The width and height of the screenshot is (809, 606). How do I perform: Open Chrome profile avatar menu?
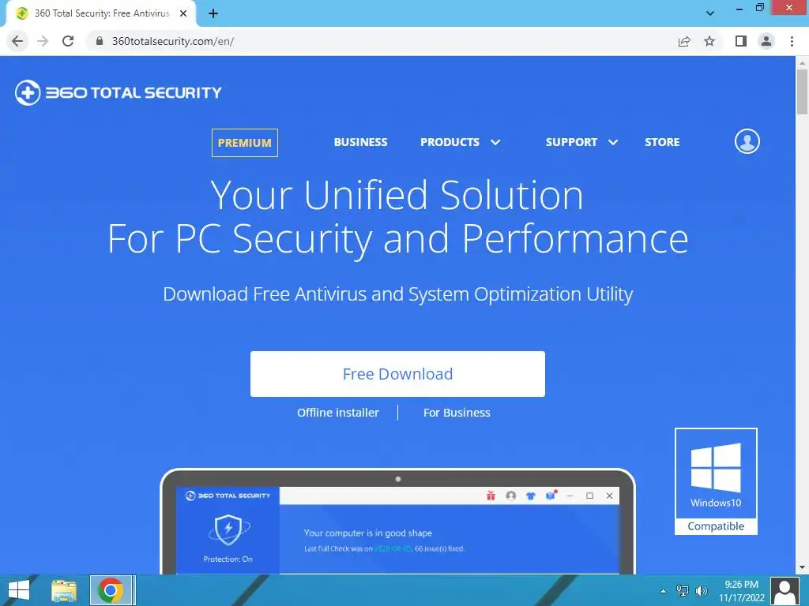(x=766, y=41)
